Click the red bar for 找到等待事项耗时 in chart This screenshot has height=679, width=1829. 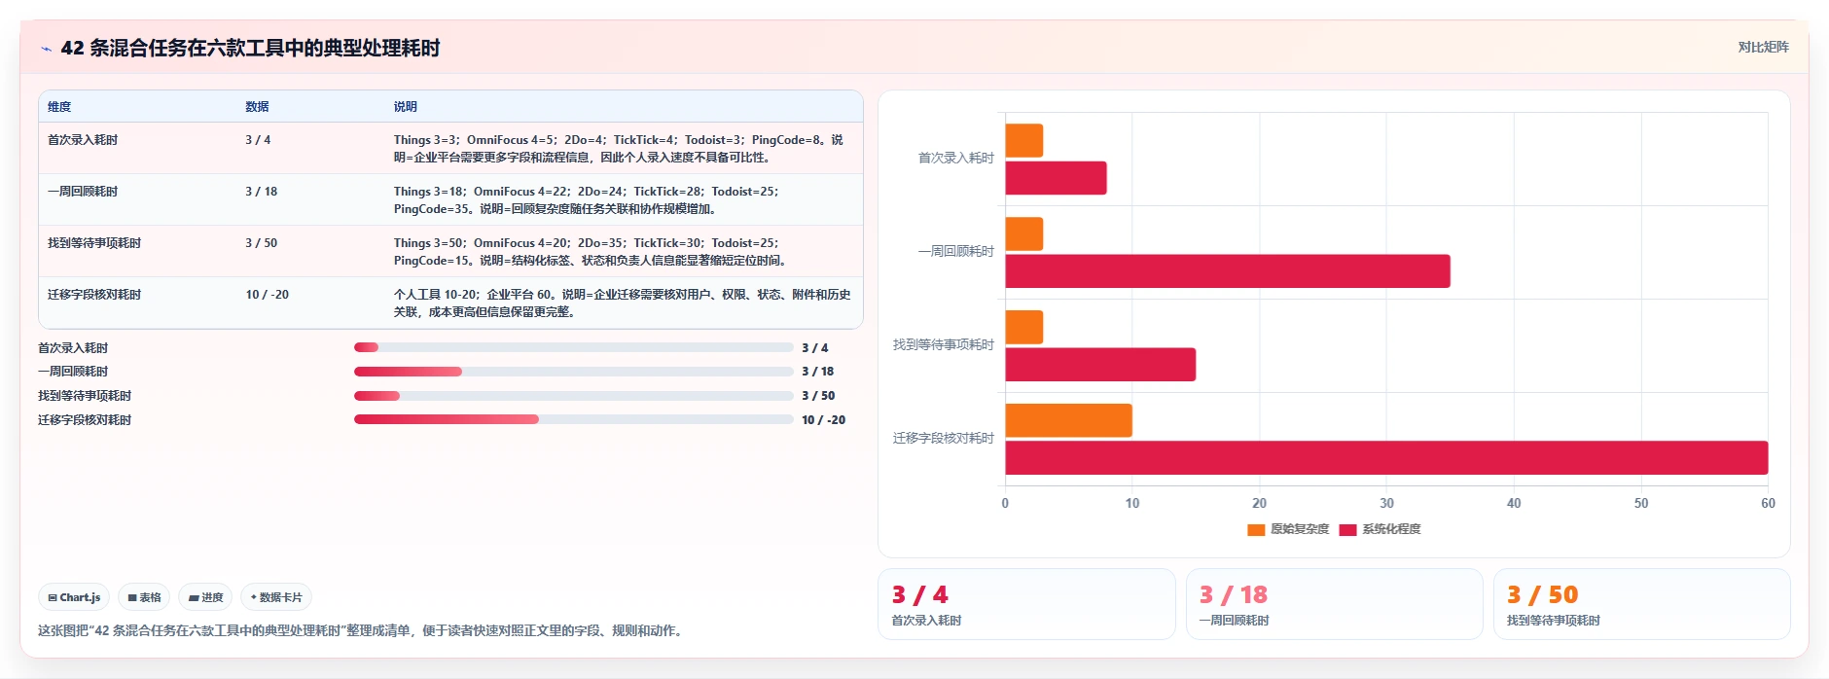pyautogui.click(x=1100, y=365)
